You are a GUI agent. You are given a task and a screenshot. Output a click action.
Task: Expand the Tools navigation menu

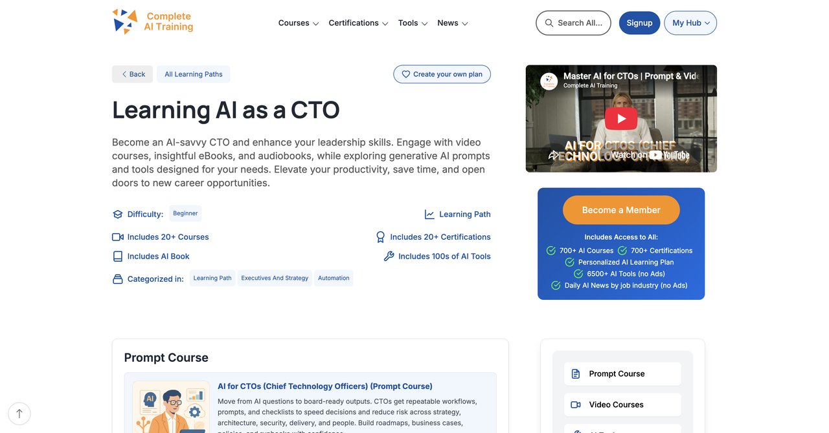[x=413, y=23]
